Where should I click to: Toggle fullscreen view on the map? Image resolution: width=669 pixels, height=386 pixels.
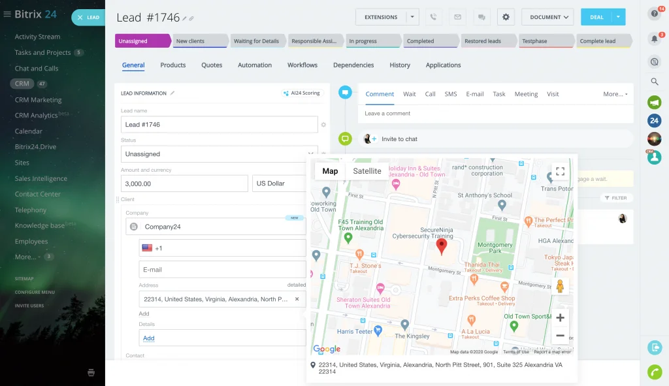pyautogui.click(x=560, y=171)
